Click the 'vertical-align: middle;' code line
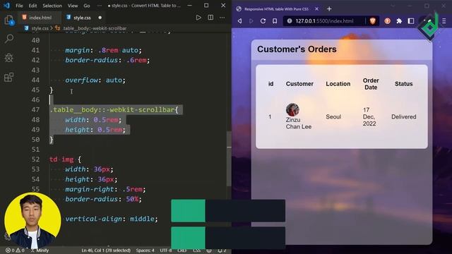The image size is (452, 254). pos(112,219)
